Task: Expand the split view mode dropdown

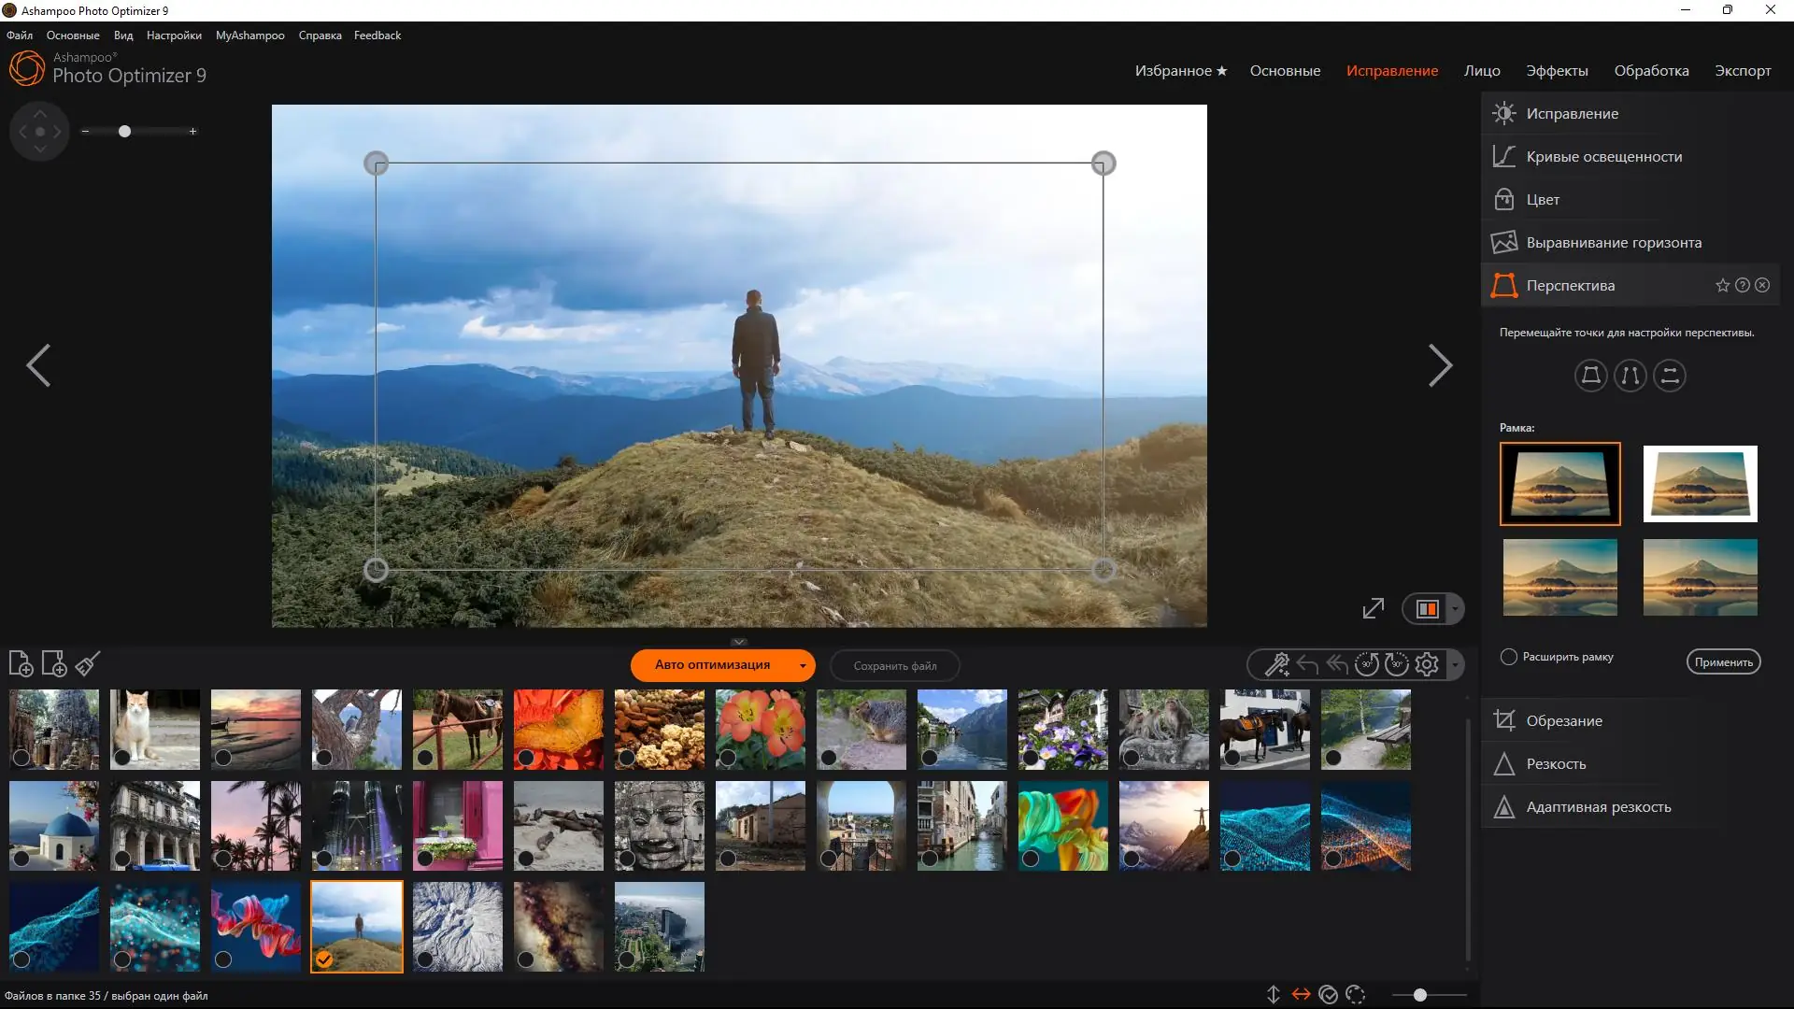Action: coord(1455,609)
